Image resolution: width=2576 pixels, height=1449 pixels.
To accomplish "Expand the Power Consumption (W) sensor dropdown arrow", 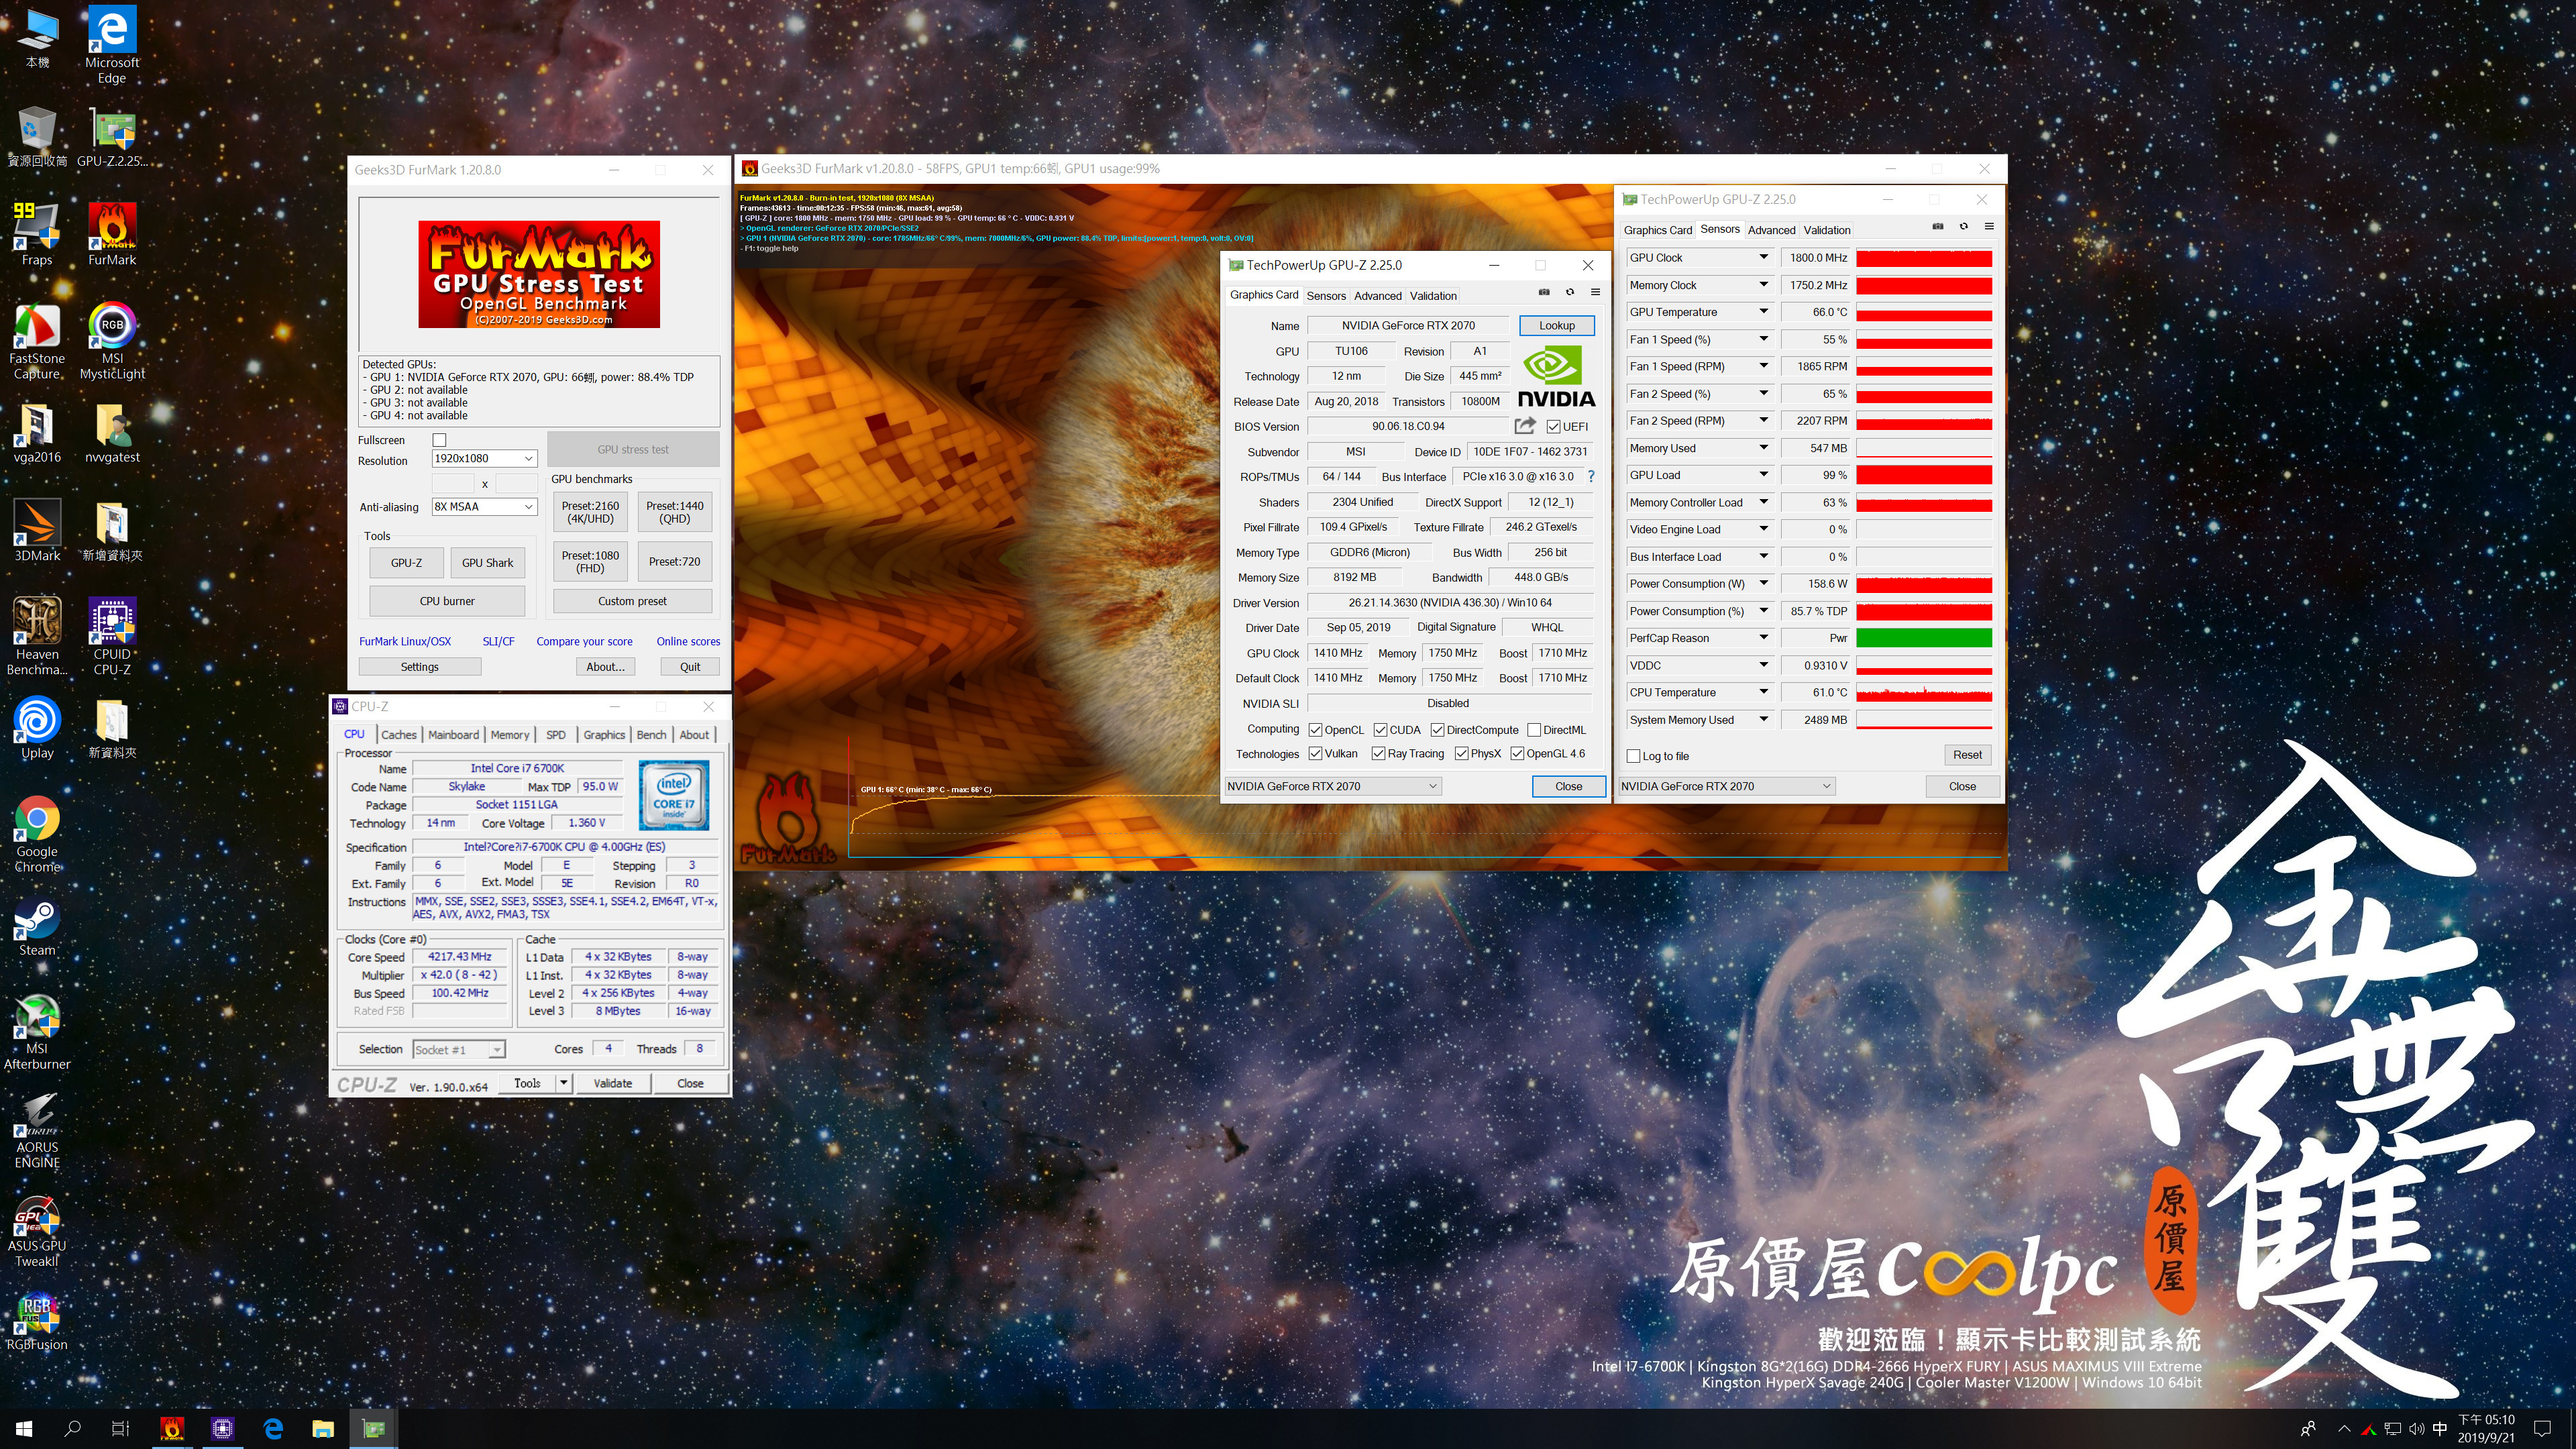I will tap(1764, 583).
